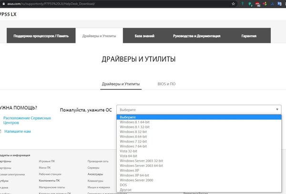286x194 pixels.
Task: Select Windows 8 32-bit option
Action: point(199,132)
